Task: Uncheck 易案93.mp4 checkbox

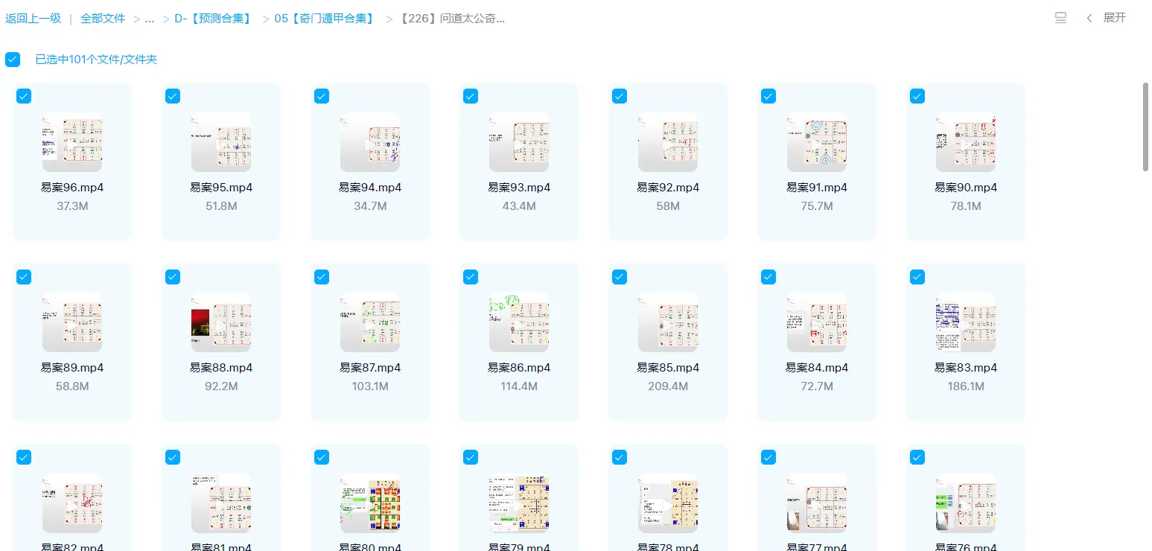Action: tap(471, 96)
